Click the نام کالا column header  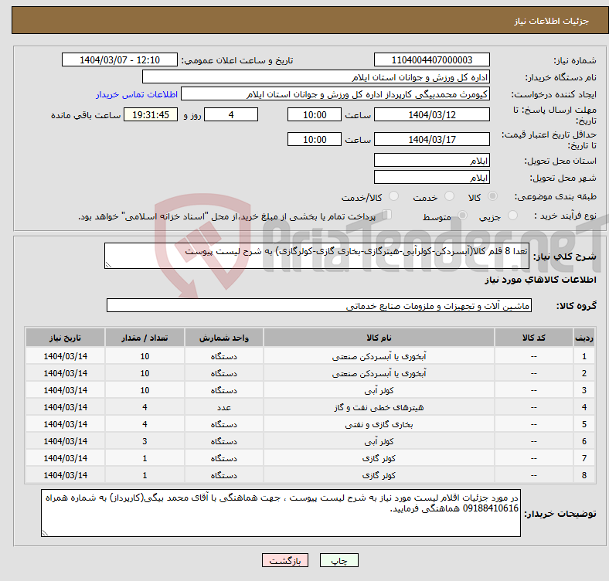[379, 338]
